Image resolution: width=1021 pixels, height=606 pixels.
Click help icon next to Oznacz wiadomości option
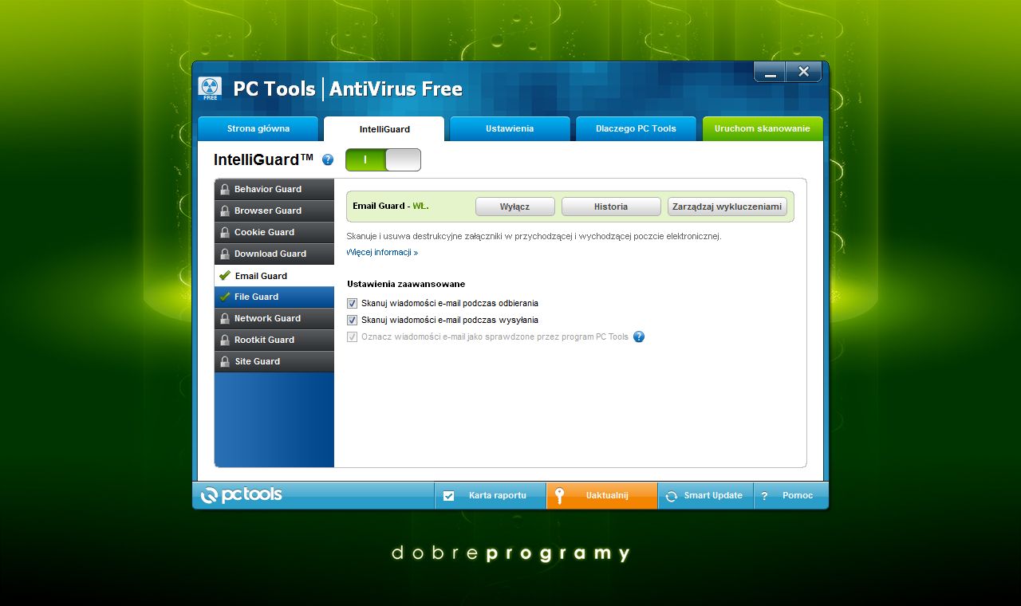[639, 336]
